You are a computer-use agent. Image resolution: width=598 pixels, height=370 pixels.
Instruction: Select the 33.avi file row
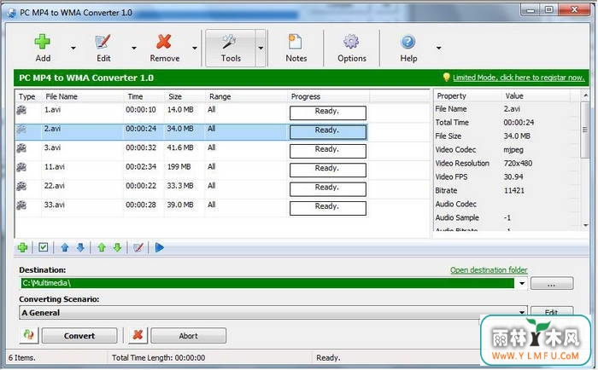pyautogui.click(x=191, y=208)
